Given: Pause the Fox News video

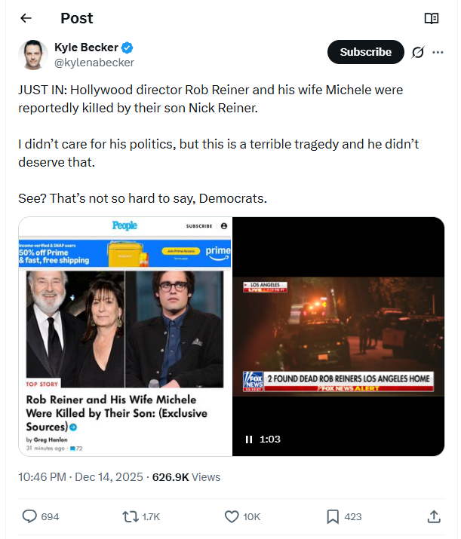Looking at the screenshot, I should 248,439.
